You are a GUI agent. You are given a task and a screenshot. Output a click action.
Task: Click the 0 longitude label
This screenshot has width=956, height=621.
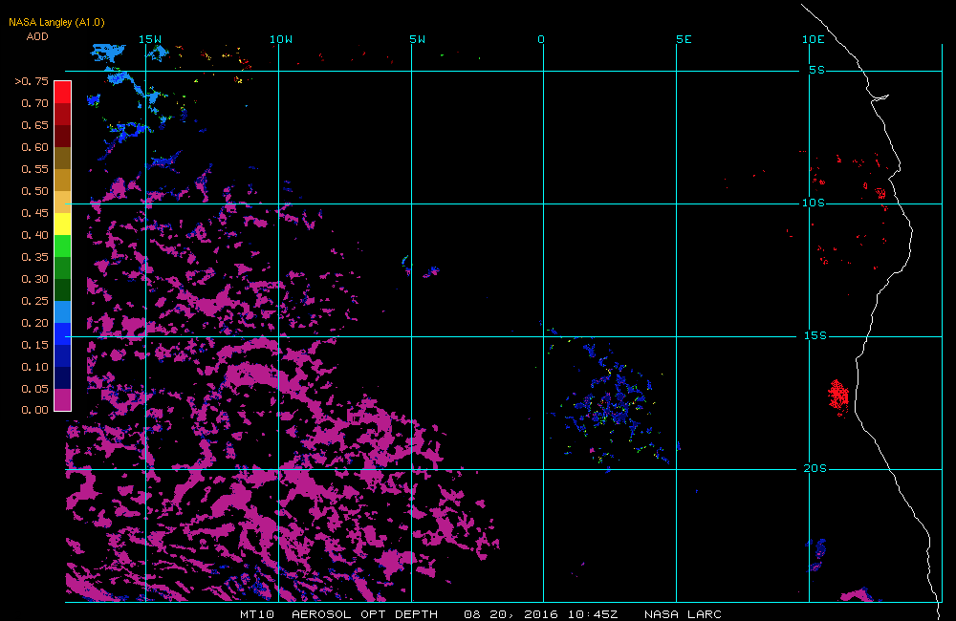pyautogui.click(x=541, y=39)
